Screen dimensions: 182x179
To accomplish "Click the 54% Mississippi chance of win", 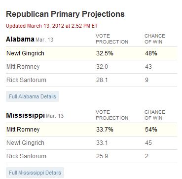I will pos(151,130).
